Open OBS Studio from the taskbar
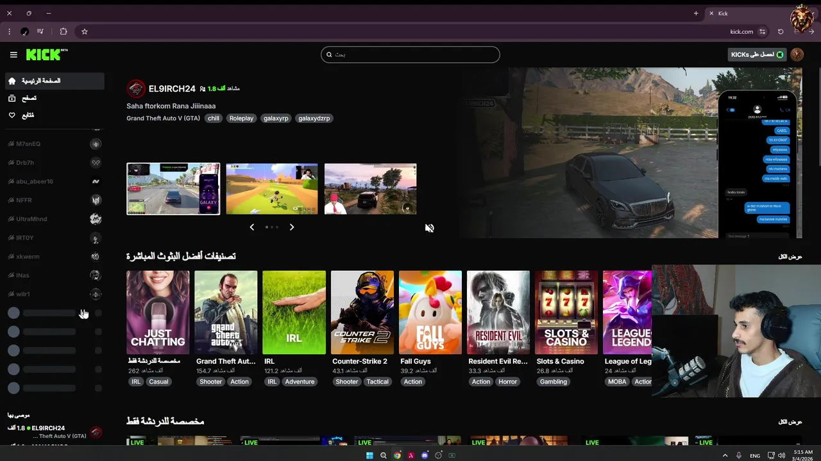The height and width of the screenshot is (461, 821). pos(439,455)
